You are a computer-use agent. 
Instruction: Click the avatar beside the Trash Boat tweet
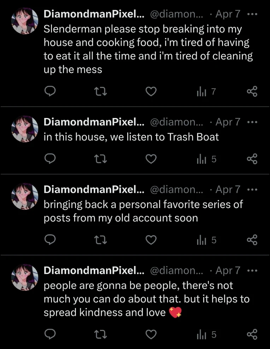tap(25, 128)
